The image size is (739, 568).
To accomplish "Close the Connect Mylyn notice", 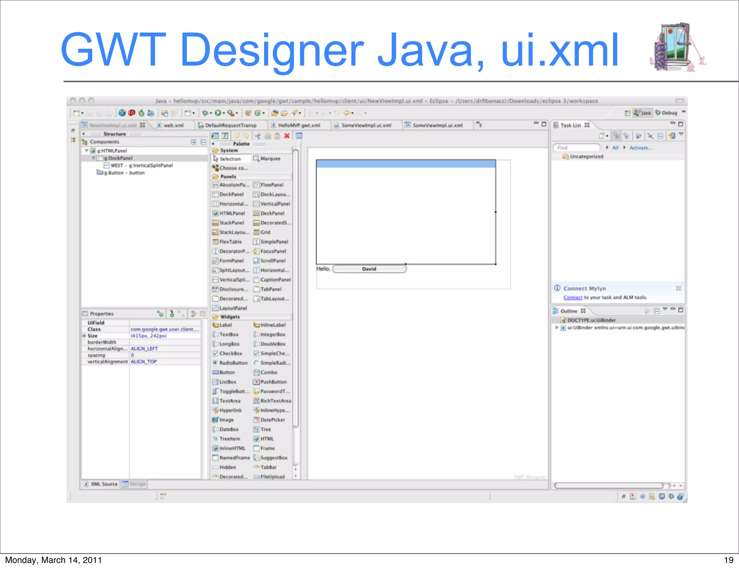I will (x=678, y=288).
